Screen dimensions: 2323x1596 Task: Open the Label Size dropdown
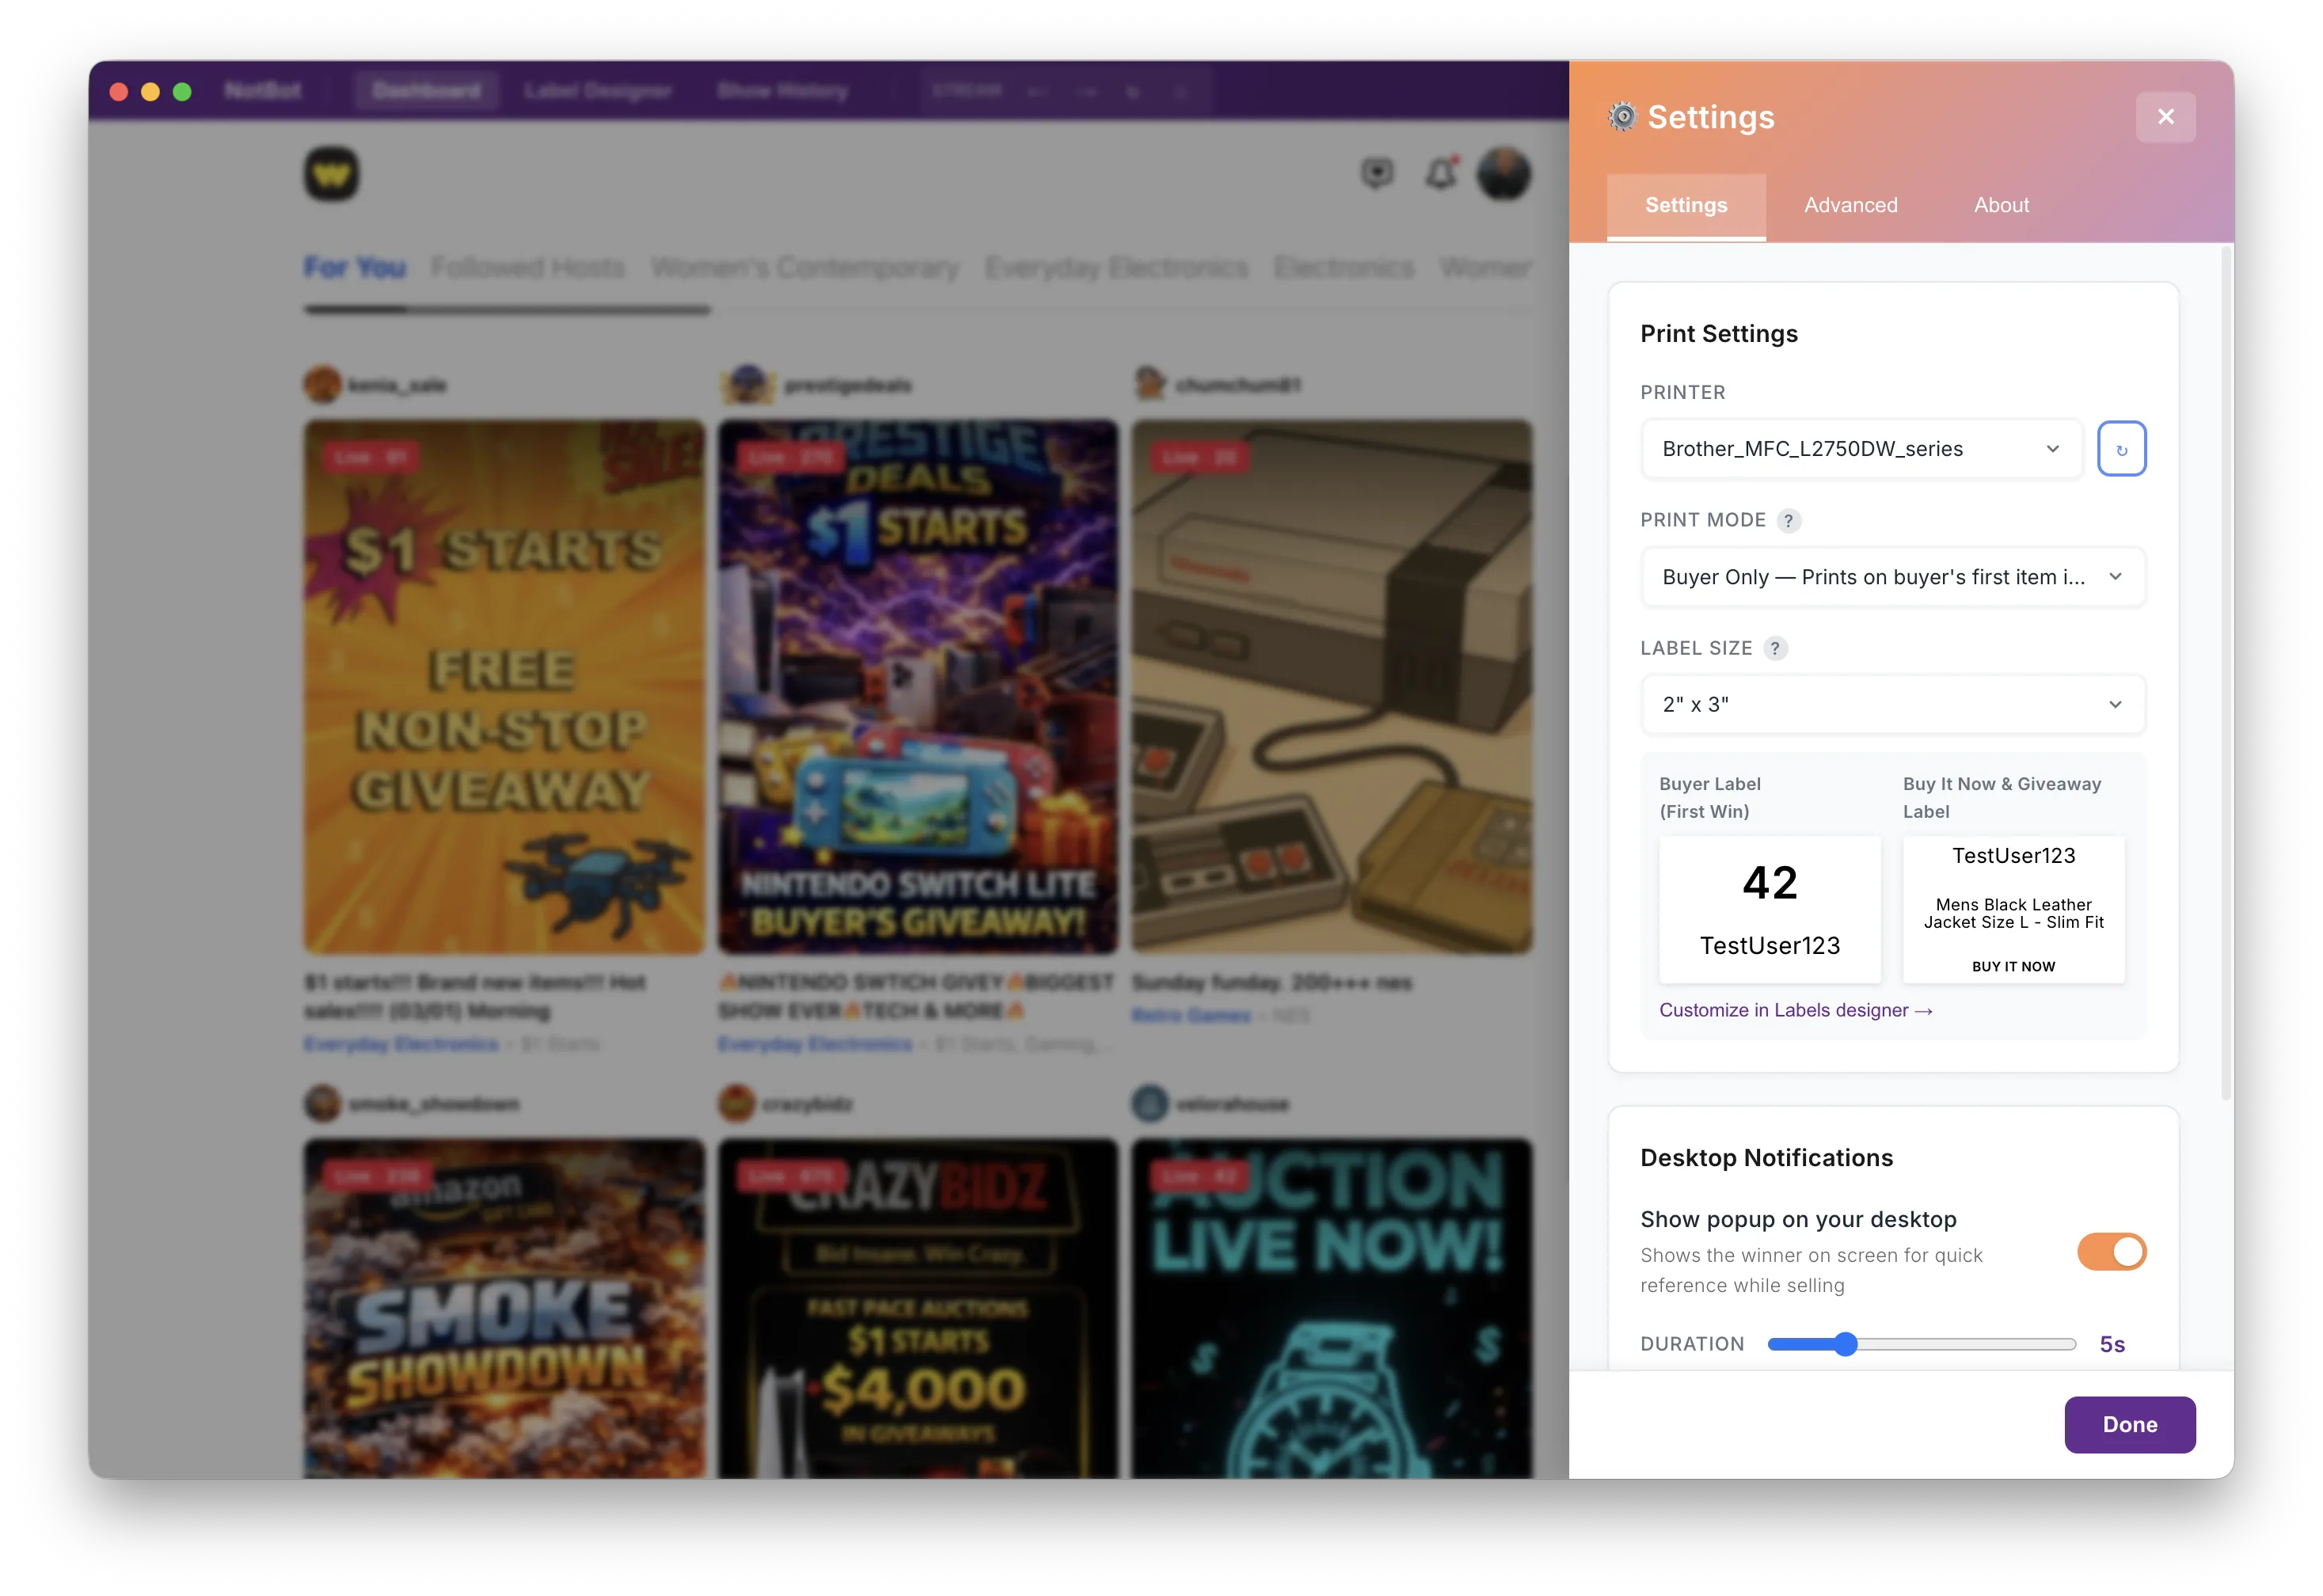tap(1893, 705)
